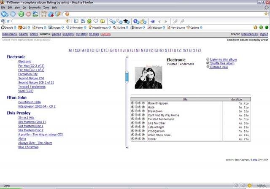Click the scrollbar down arrow in album list
Screen dimensions: 270x189
127,147
